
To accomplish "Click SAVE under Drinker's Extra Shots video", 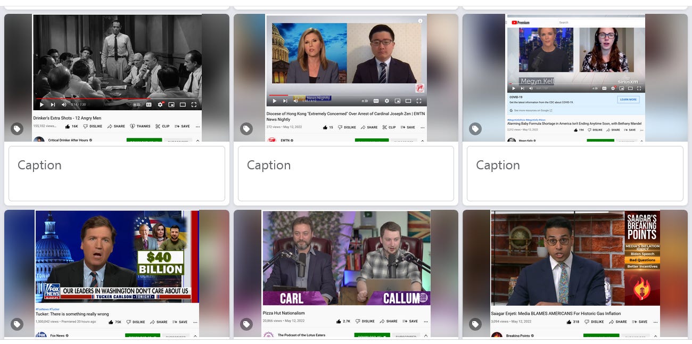I will tap(182, 126).
